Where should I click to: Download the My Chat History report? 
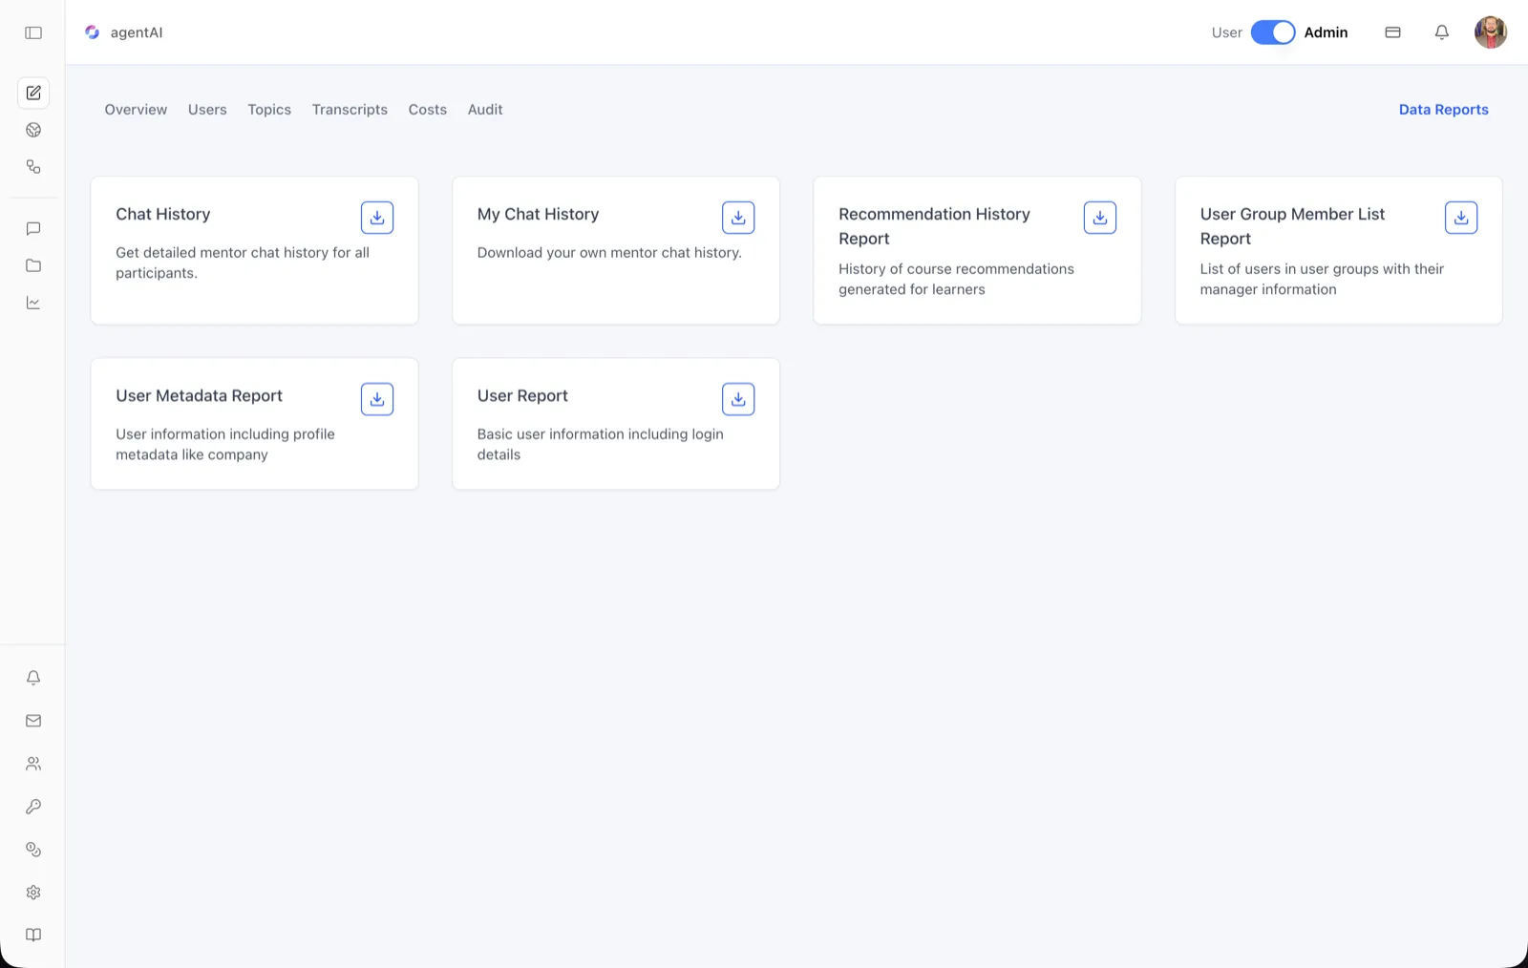pos(738,218)
